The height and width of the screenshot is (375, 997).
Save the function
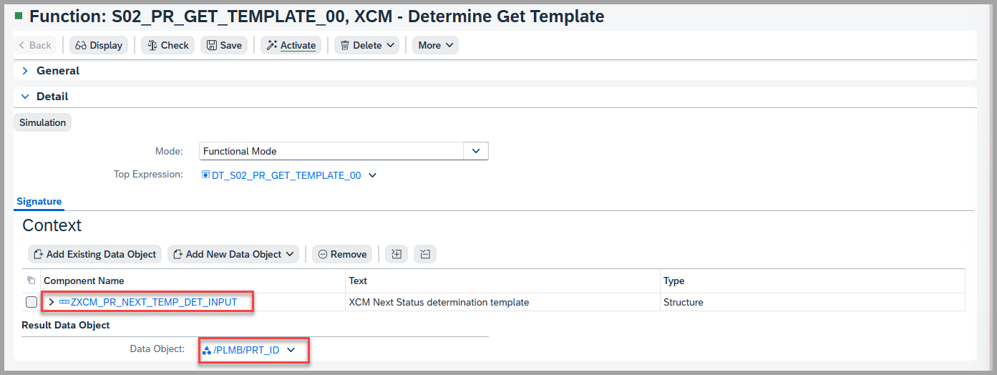(224, 45)
